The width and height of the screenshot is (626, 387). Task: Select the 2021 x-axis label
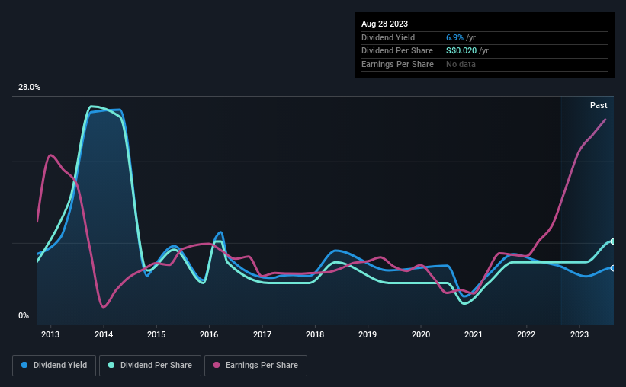474,334
